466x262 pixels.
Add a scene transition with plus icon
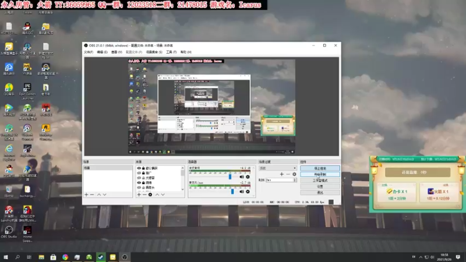pos(282,174)
